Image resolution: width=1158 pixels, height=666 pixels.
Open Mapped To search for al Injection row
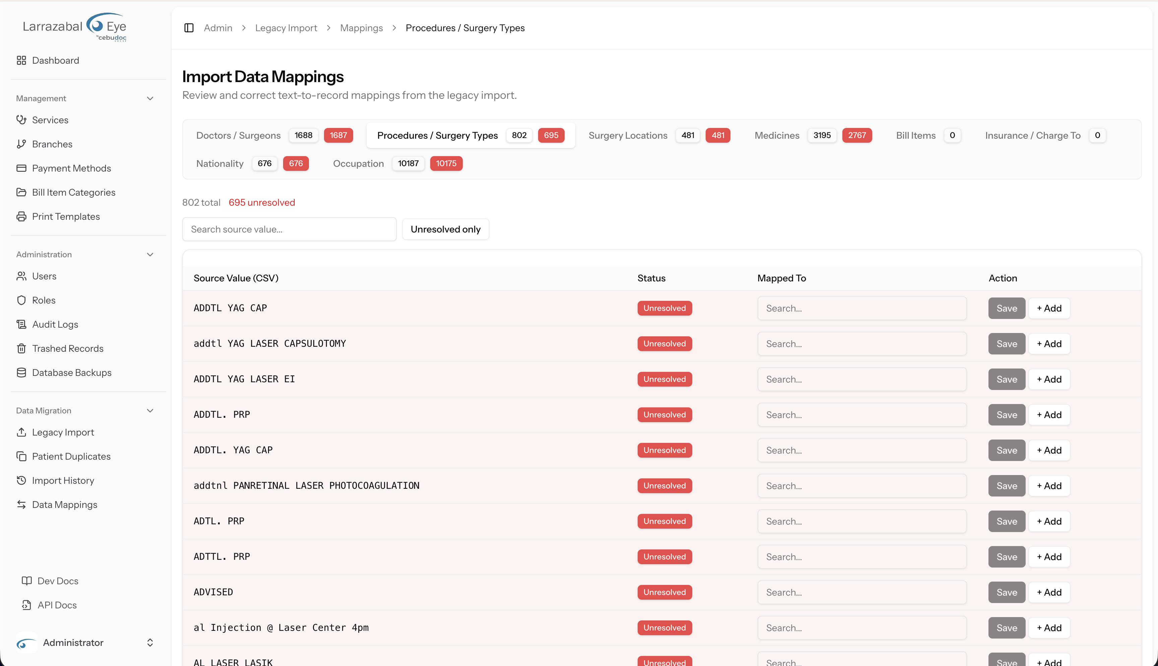click(x=862, y=628)
